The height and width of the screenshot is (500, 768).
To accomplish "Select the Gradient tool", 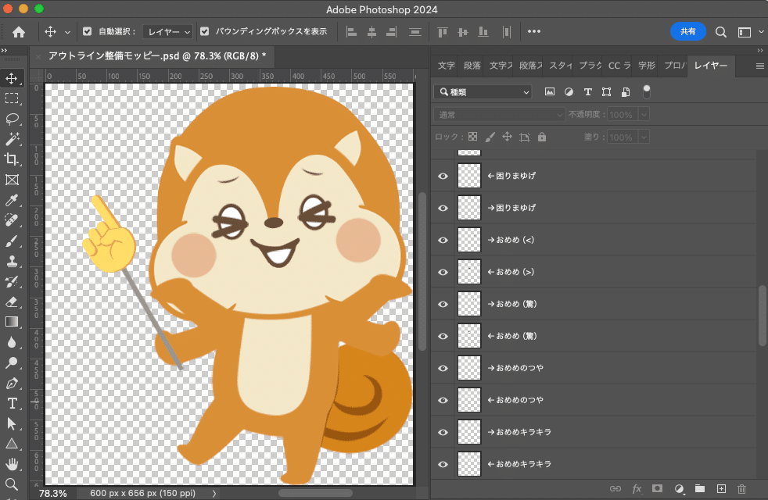I will coord(12,321).
